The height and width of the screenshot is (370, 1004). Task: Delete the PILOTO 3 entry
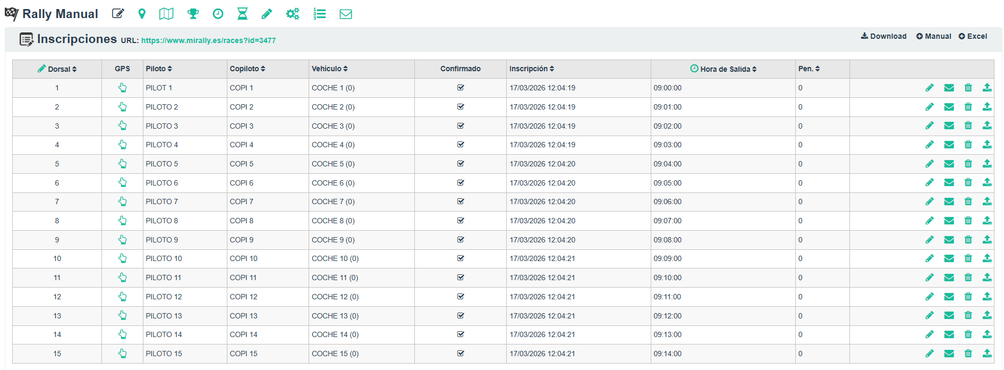click(968, 126)
